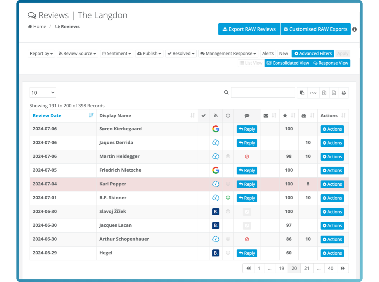Expand the Sentiment filter dropdown
379x282 pixels.
117,54
